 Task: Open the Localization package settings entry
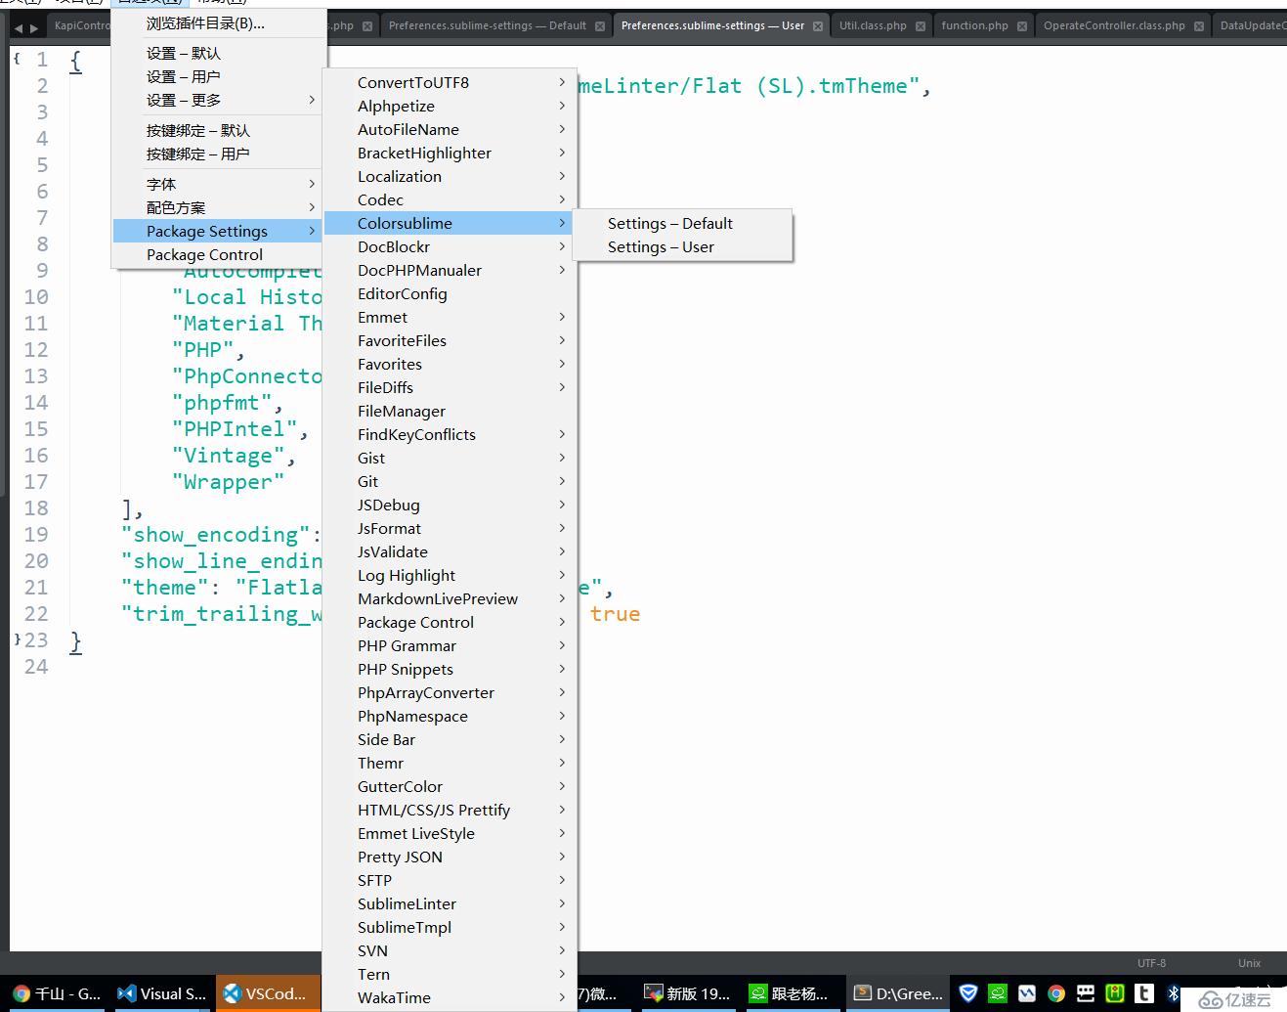[x=450, y=176]
